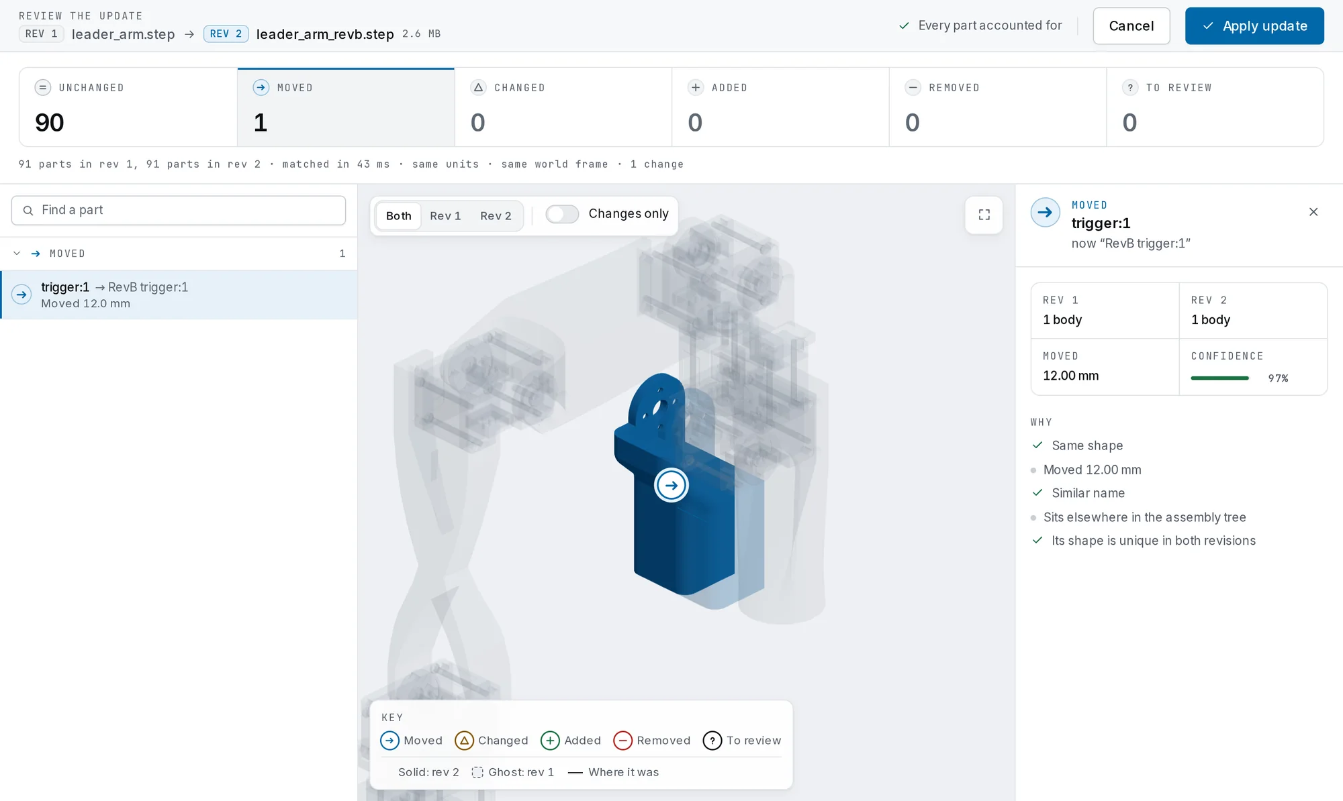Toggle the Changes only switch
Screen dimensions: 1343x801
[x=562, y=214]
